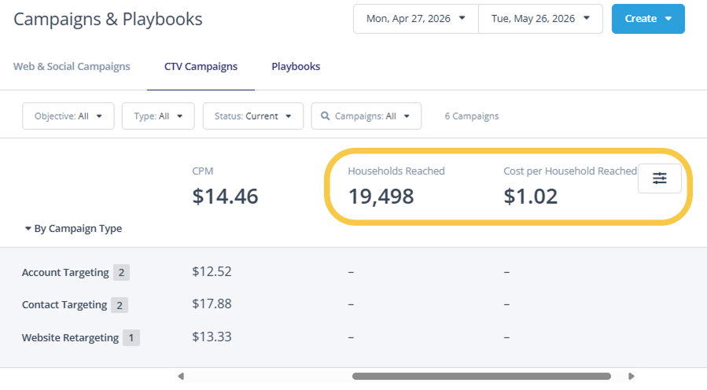The image size is (707, 390).
Task: Click the Households Reached value 19,498
Action: point(381,196)
